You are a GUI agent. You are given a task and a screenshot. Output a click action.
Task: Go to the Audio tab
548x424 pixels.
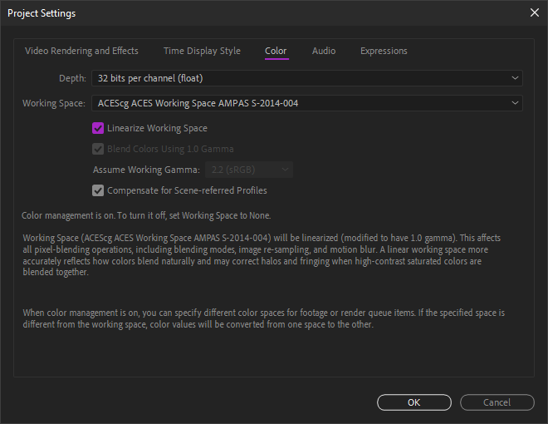[324, 51]
